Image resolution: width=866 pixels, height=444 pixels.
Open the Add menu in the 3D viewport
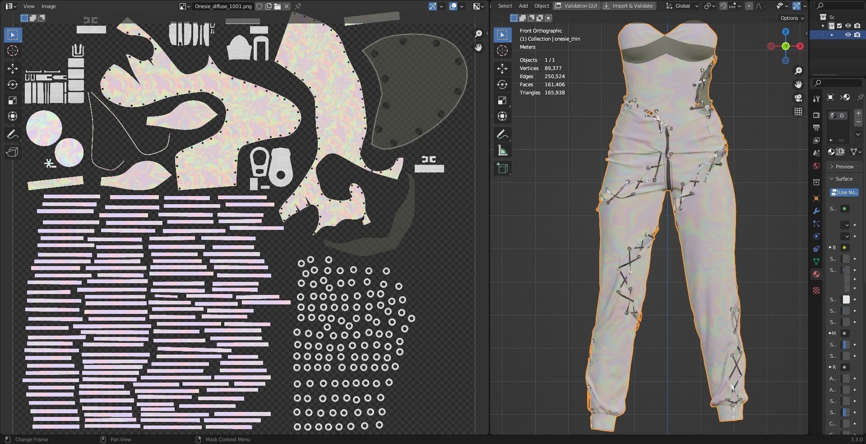pyautogui.click(x=523, y=6)
